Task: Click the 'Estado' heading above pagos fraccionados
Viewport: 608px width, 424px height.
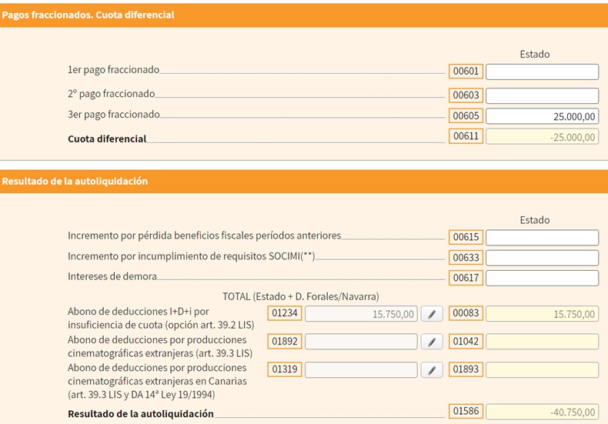Action: 535,55
